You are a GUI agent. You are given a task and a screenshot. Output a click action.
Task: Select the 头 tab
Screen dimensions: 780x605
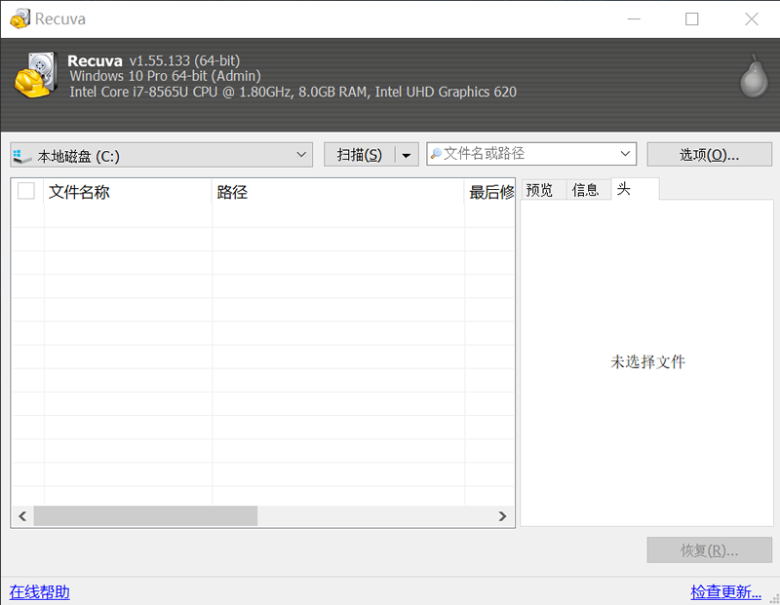(x=635, y=189)
